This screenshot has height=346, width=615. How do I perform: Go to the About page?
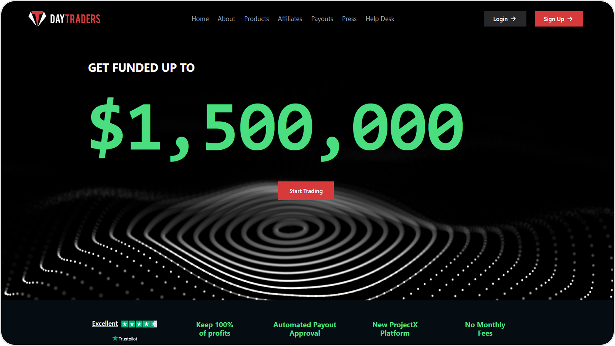tap(226, 19)
